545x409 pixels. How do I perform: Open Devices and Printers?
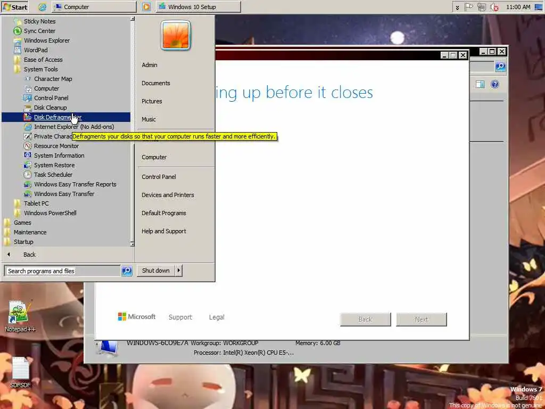168,195
